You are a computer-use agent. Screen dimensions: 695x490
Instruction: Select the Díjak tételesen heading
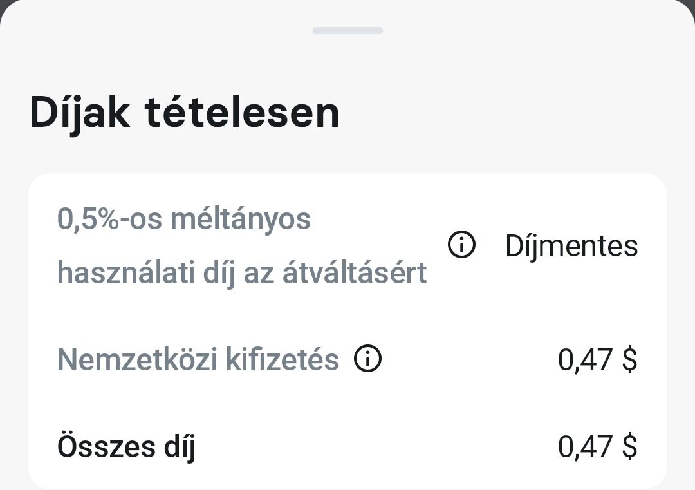pyautogui.click(x=185, y=113)
